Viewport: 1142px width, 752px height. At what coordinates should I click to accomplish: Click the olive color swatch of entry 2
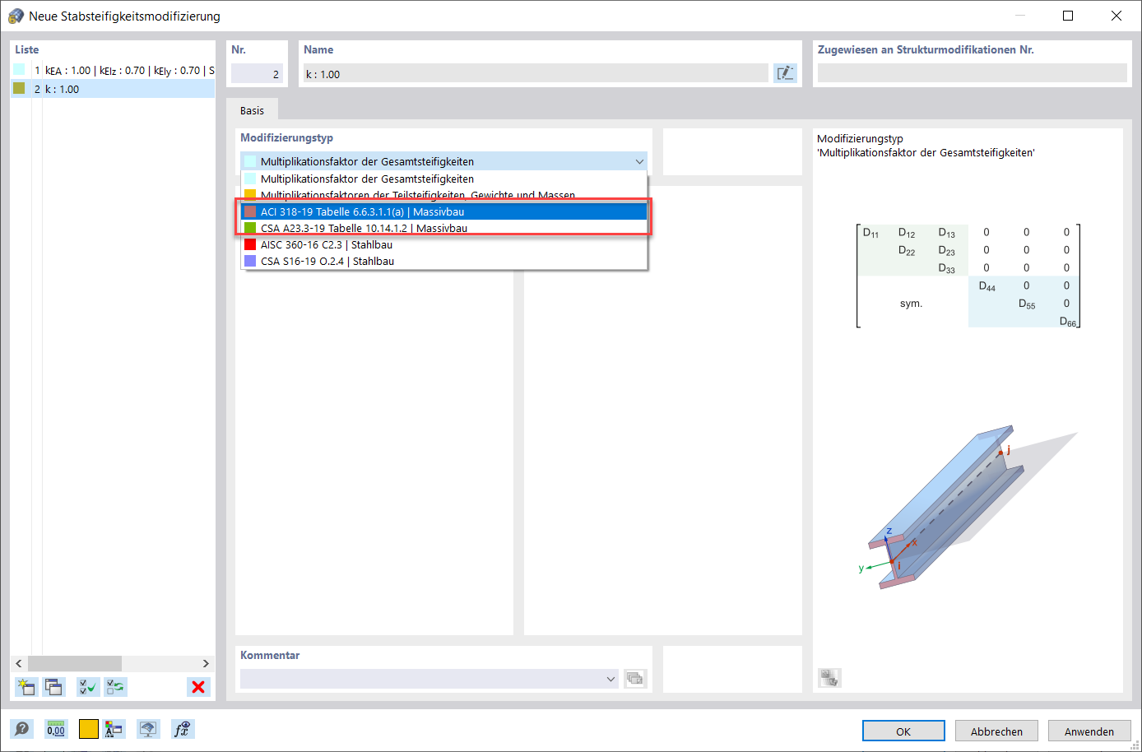tap(19, 88)
